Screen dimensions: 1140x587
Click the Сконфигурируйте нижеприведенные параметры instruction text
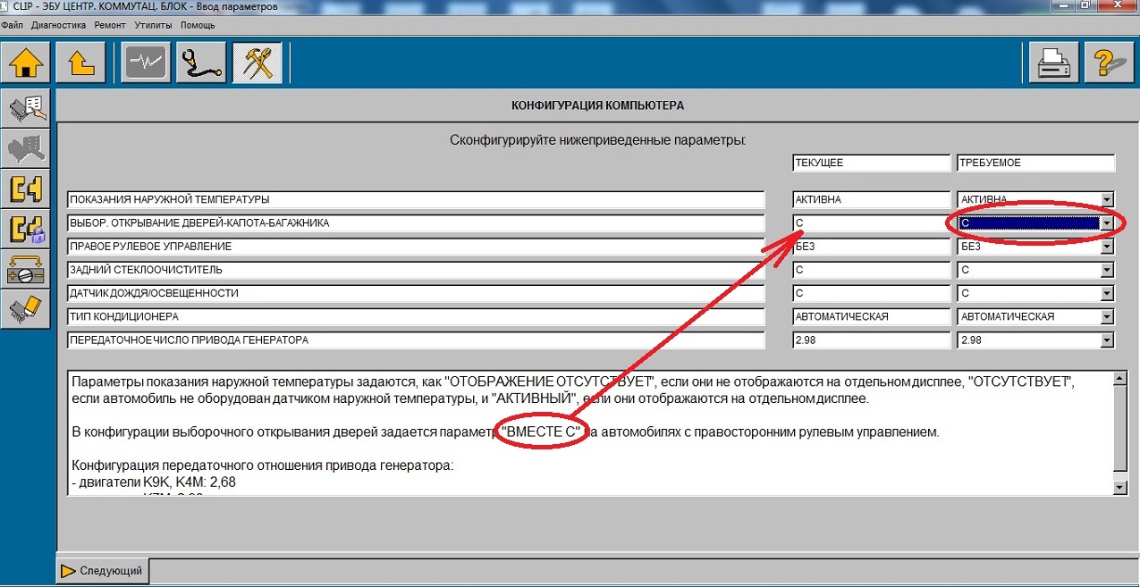click(x=597, y=140)
